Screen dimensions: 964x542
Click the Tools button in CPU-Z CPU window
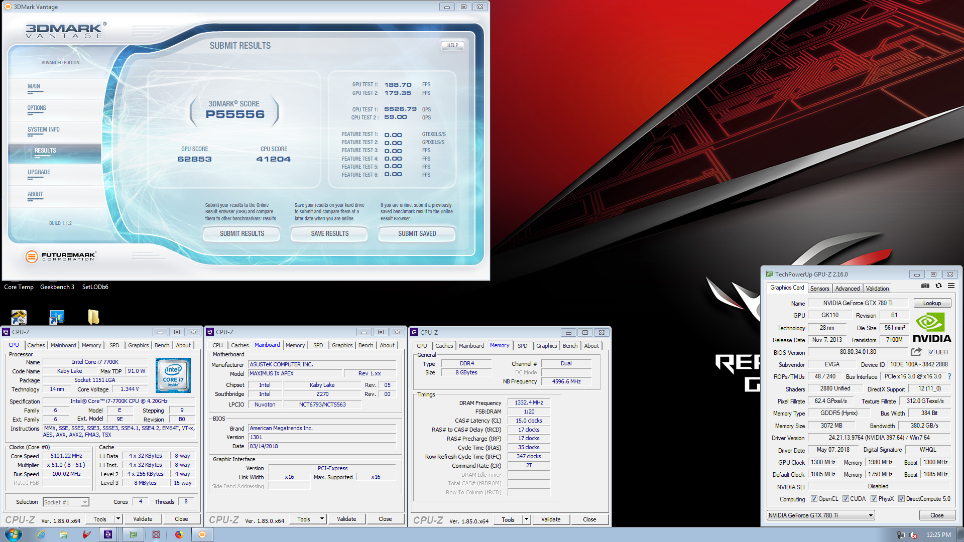click(x=100, y=519)
